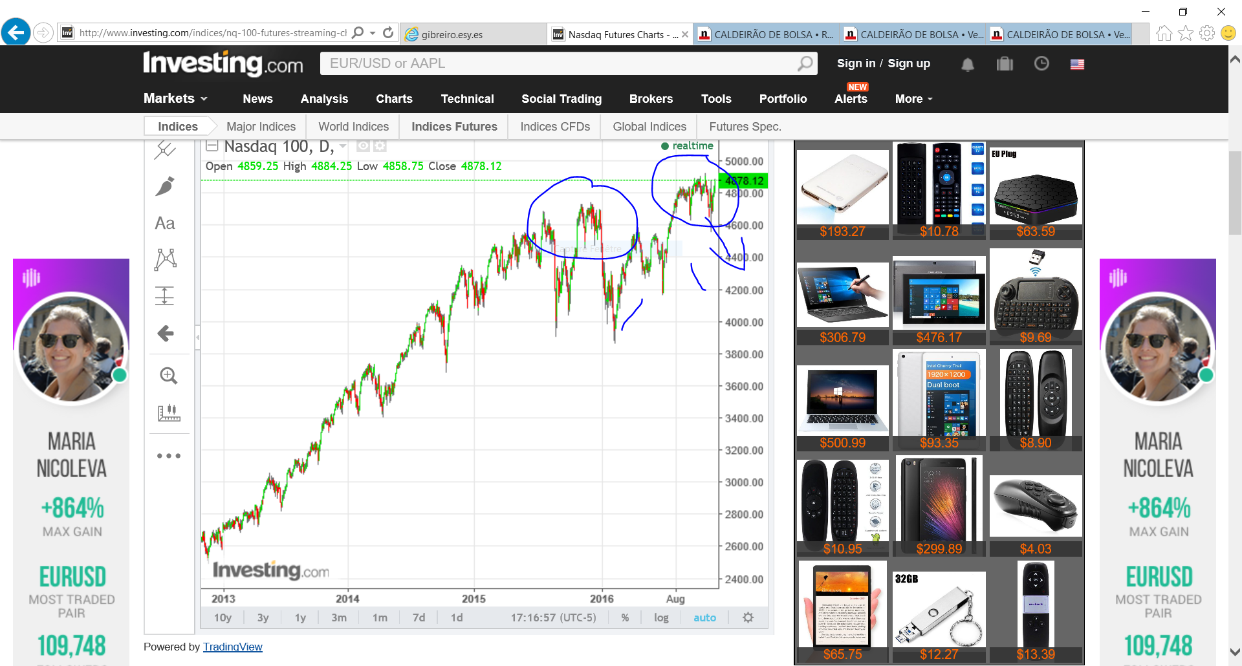Screen dimensions: 1242x666
Task: Expand the Markets dropdown menu
Action: click(175, 98)
